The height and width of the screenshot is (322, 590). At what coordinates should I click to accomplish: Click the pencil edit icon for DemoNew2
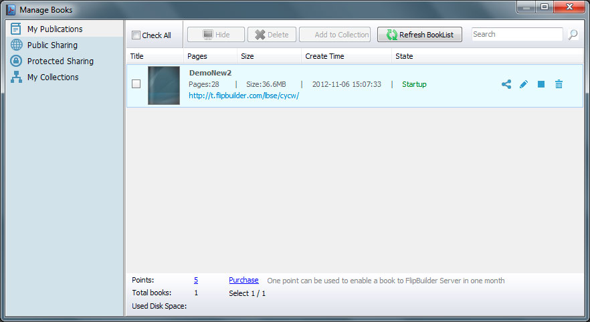pyautogui.click(x=524, y=84)
